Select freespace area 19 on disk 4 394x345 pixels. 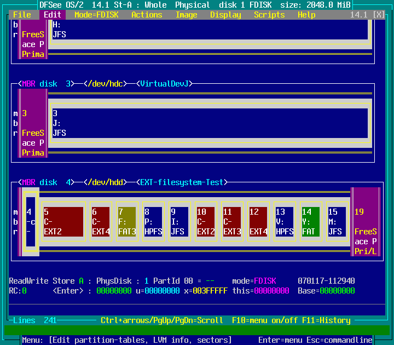click(x=366, y=222)
